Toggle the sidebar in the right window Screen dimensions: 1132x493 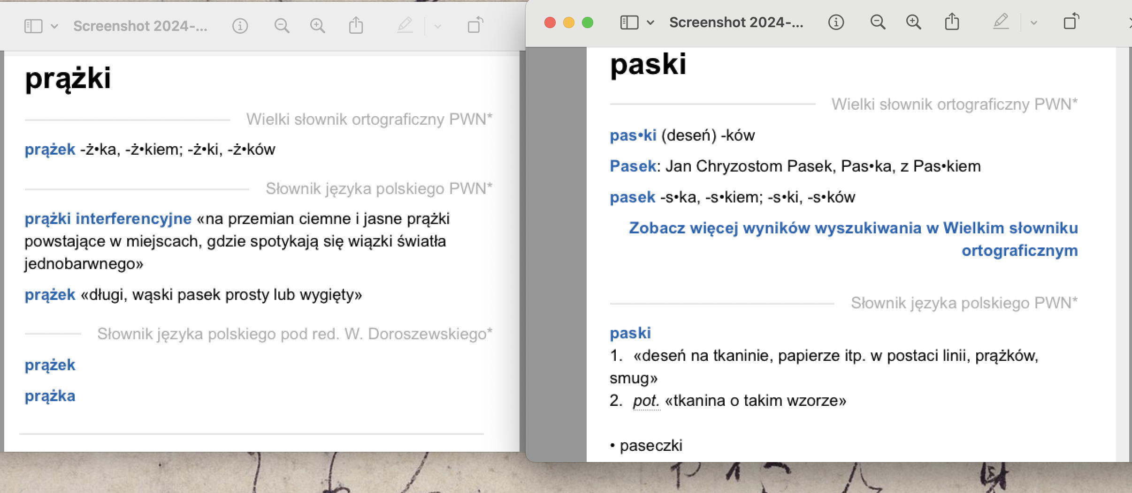(x=629, y=22)
